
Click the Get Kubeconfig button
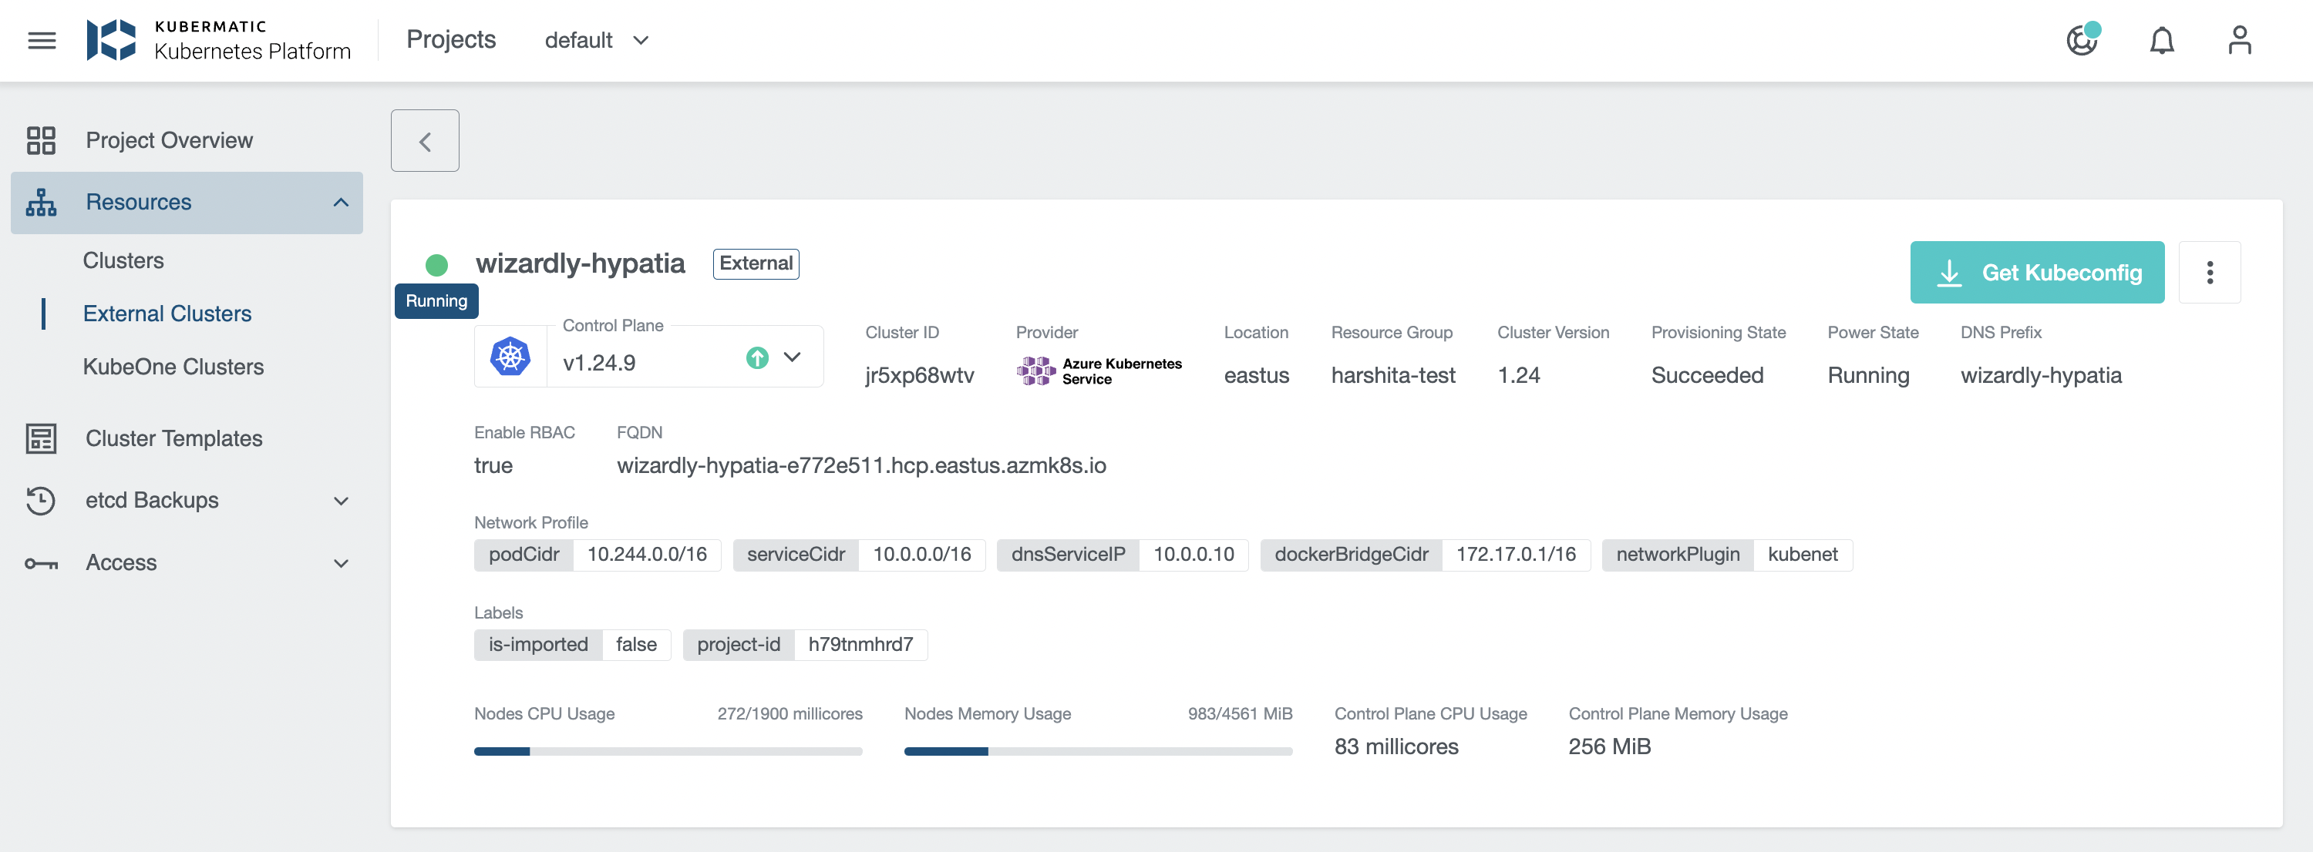point(2037,272)
